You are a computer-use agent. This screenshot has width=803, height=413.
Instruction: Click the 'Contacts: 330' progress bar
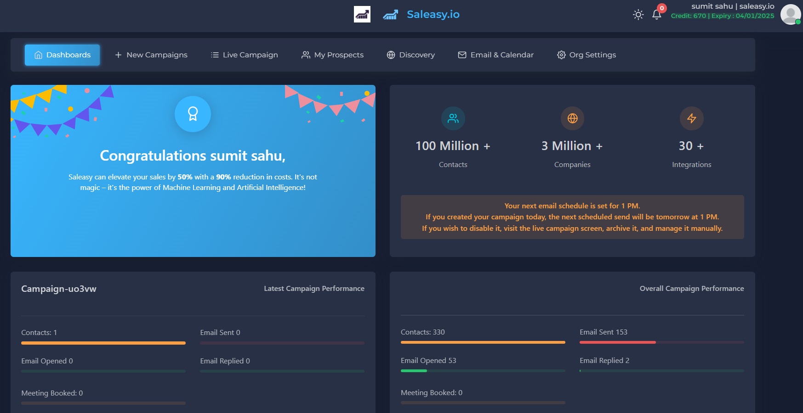click(483, 342)
